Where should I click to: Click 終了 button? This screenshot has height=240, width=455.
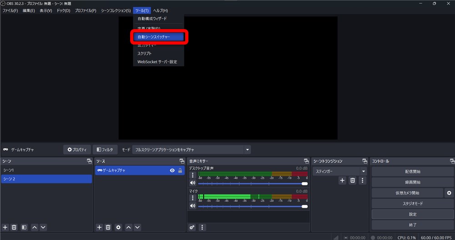click(x=413, y=225)
